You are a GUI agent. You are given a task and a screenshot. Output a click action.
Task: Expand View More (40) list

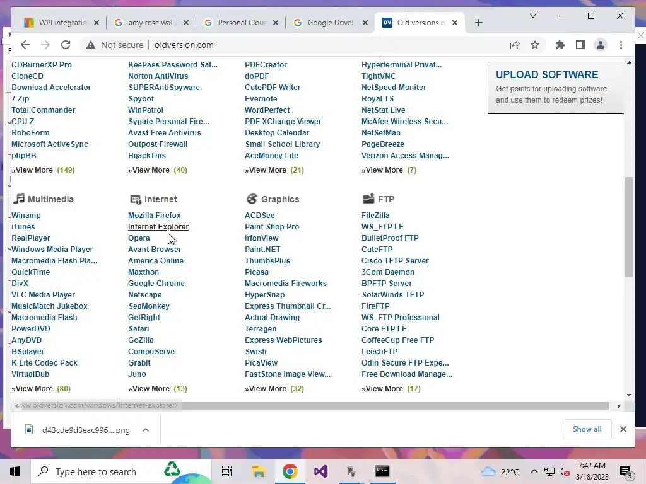click(158, 170)
